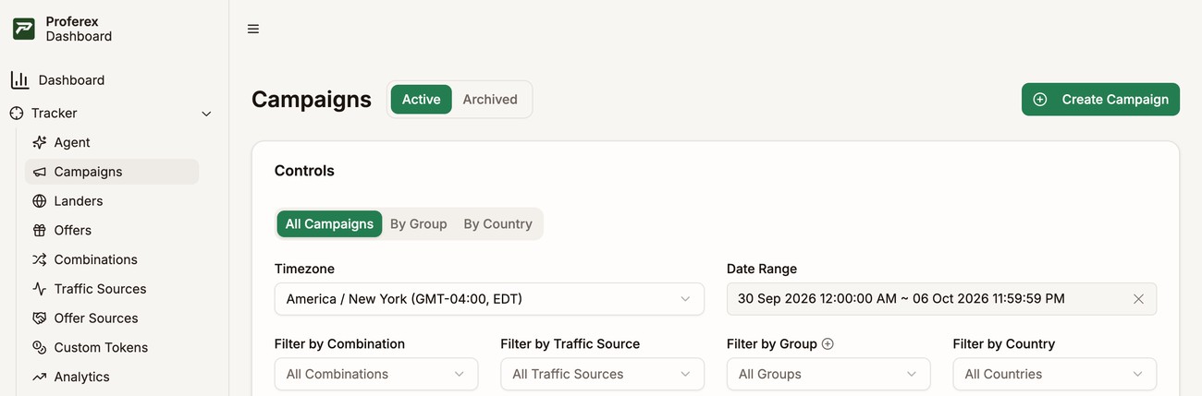
Task: Click the Timezone label
Action: pos(304,269)
